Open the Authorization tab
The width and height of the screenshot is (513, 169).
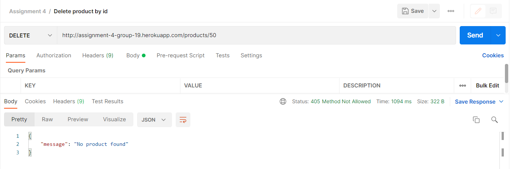tap(54, 55)
